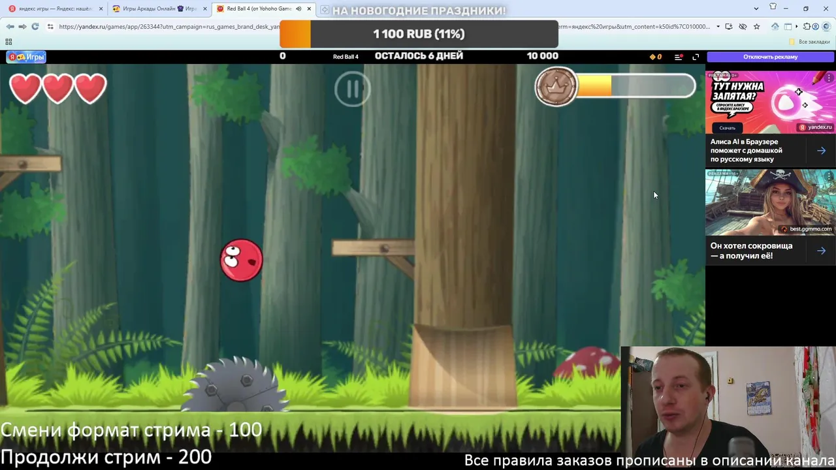Click the Red Ball character
Image resolution: width=836 pixels, height=470 pixels.
(x=242, y=260)
